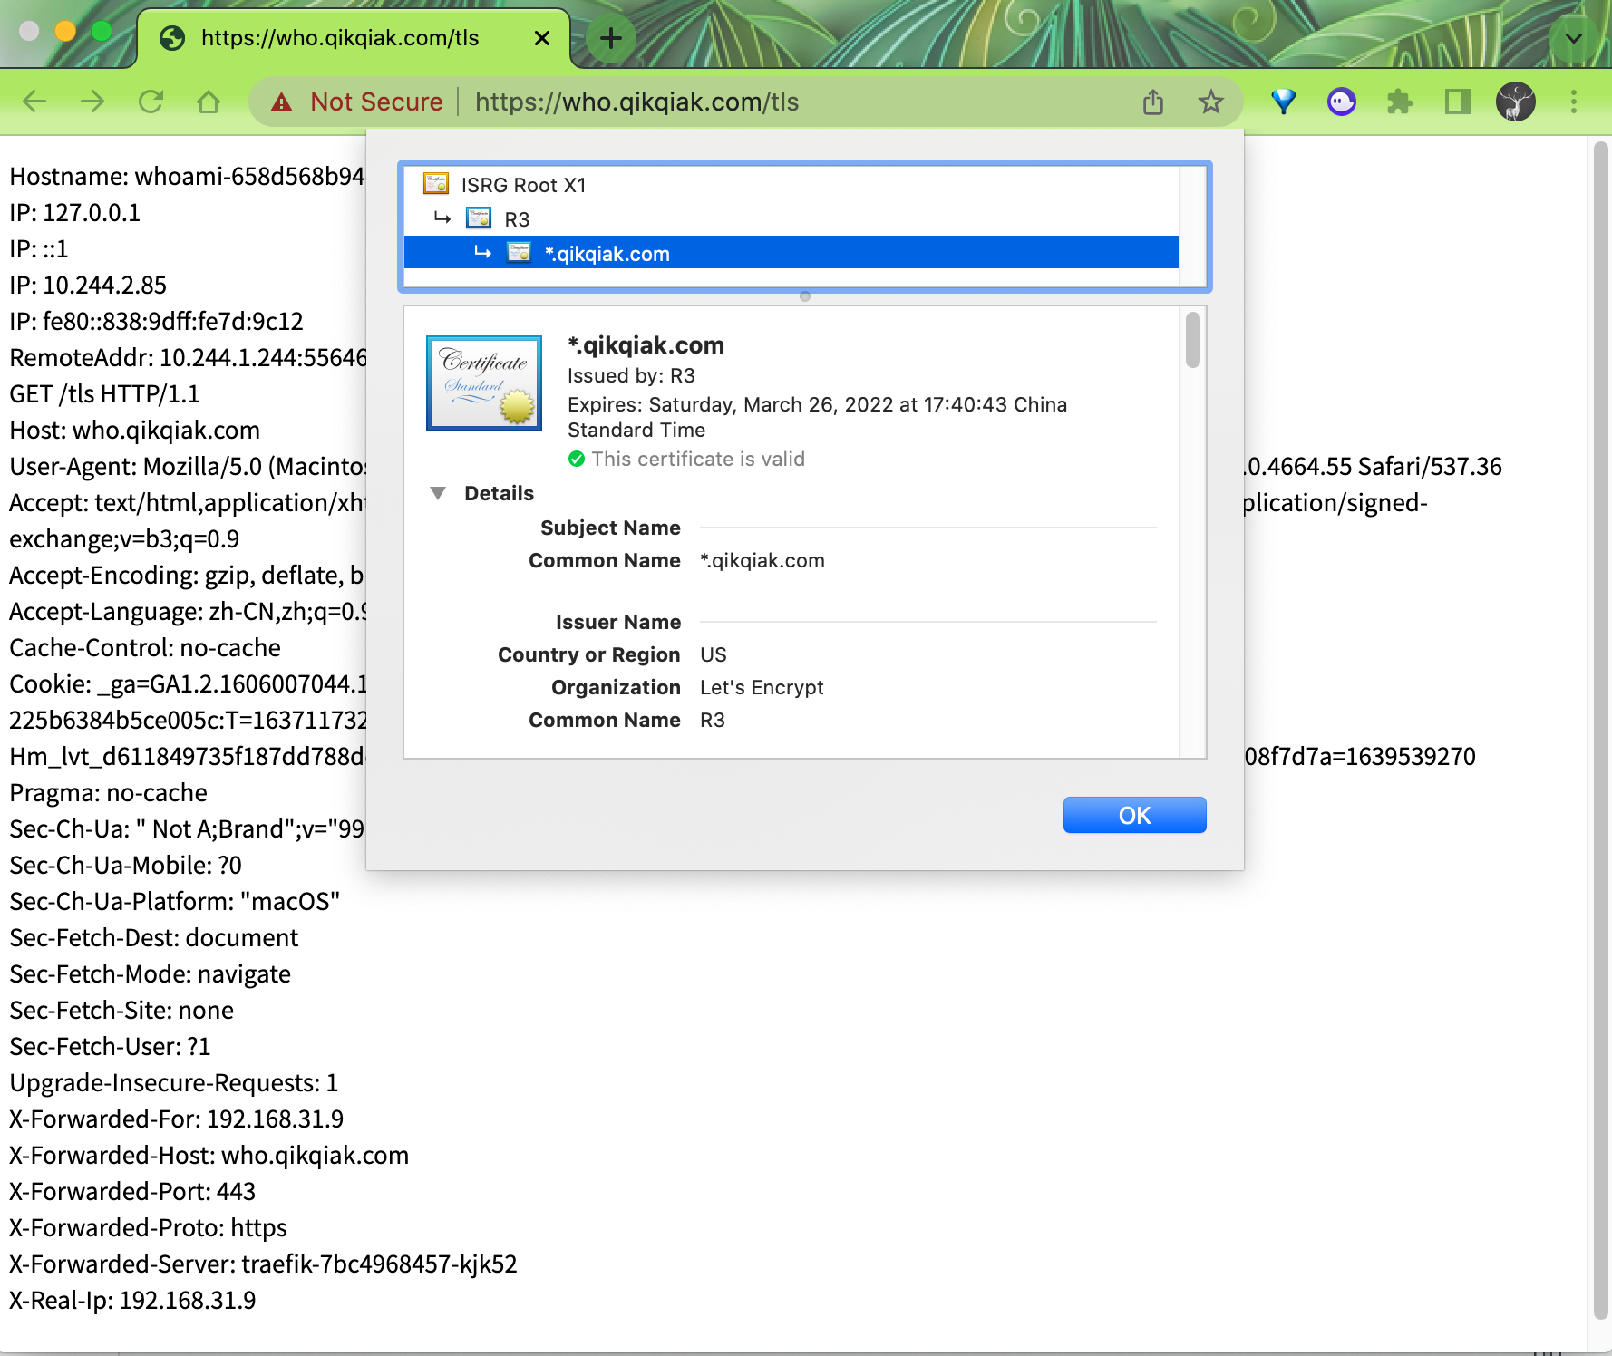
Task: Click the Details heading label
Action: [x=500, y=493]
